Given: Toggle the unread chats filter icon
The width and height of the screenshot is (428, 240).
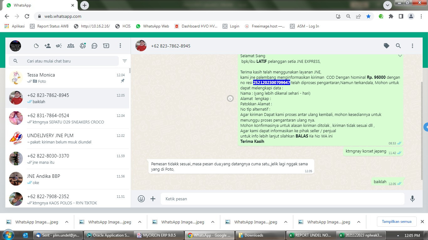Looking at the screenshot, I should coord(125,61).
